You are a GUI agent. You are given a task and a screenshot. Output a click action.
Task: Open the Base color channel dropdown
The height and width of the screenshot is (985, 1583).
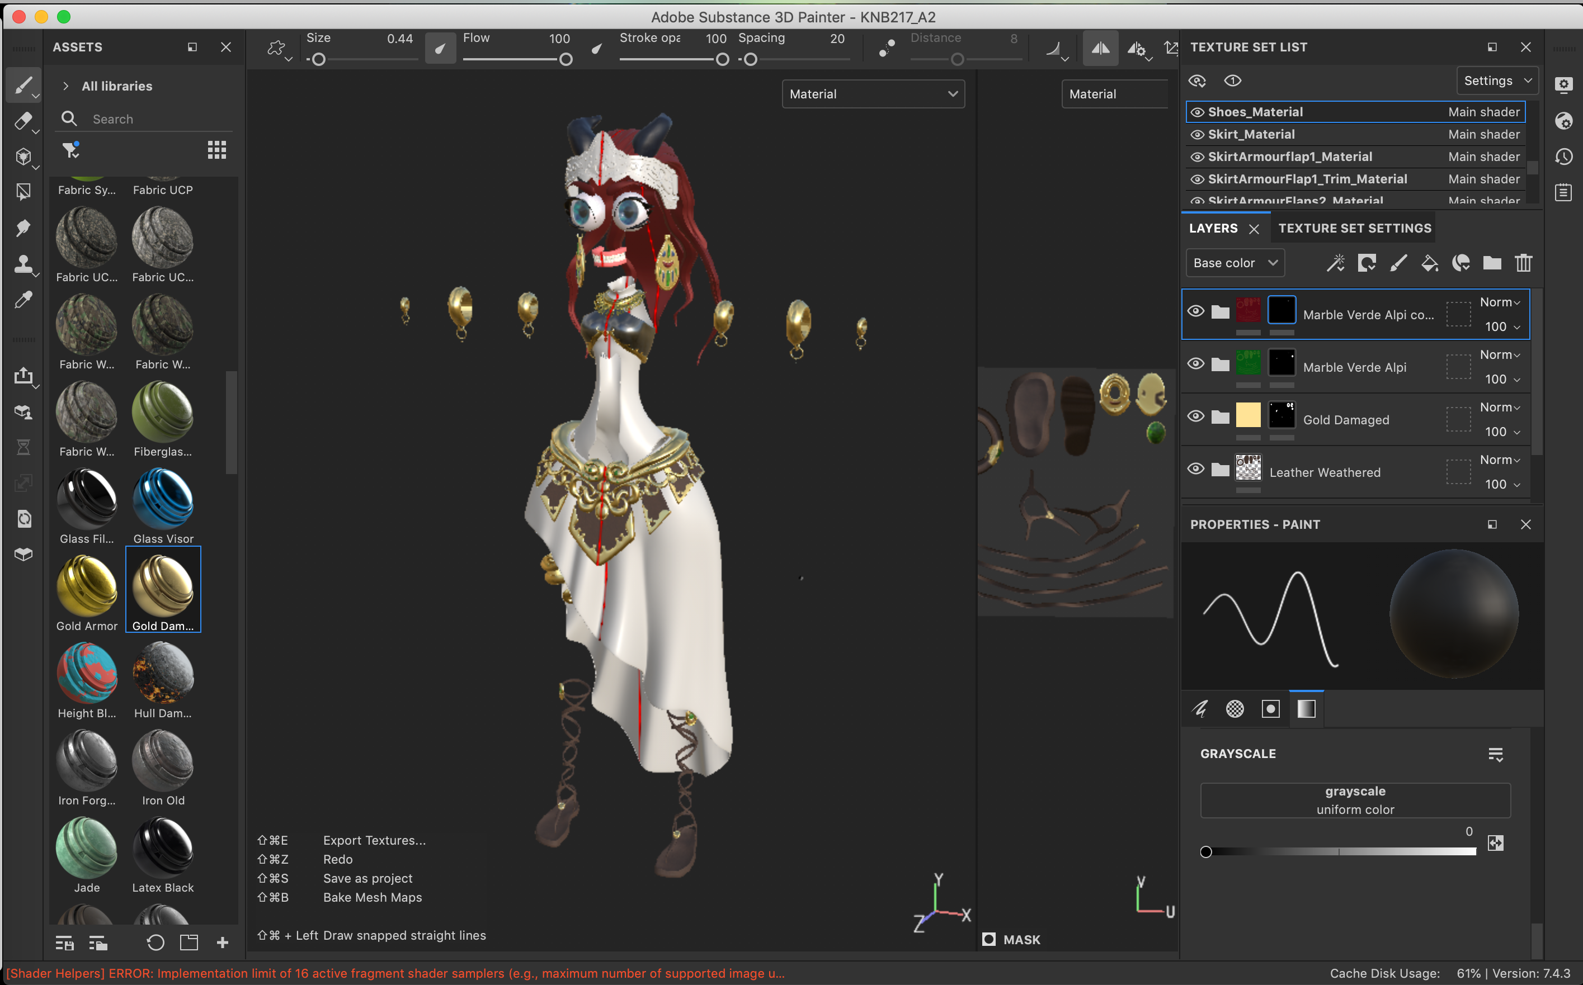coord(1235,263)
